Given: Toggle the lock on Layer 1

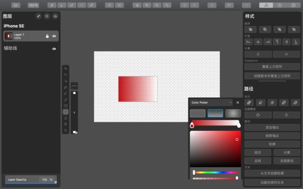Looking at the screenshot, I should click(x=47, y=36).
